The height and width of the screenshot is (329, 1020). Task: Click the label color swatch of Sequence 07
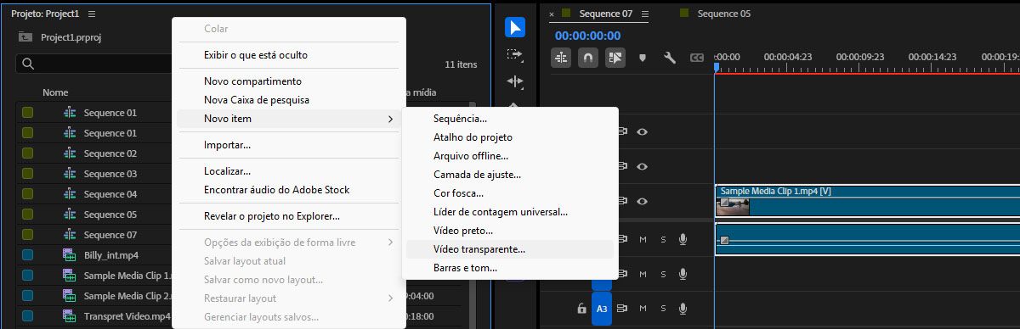point(27,235)
